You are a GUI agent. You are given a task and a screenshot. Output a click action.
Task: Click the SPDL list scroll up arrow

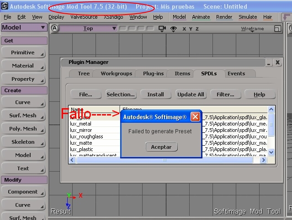click(271, 109)
